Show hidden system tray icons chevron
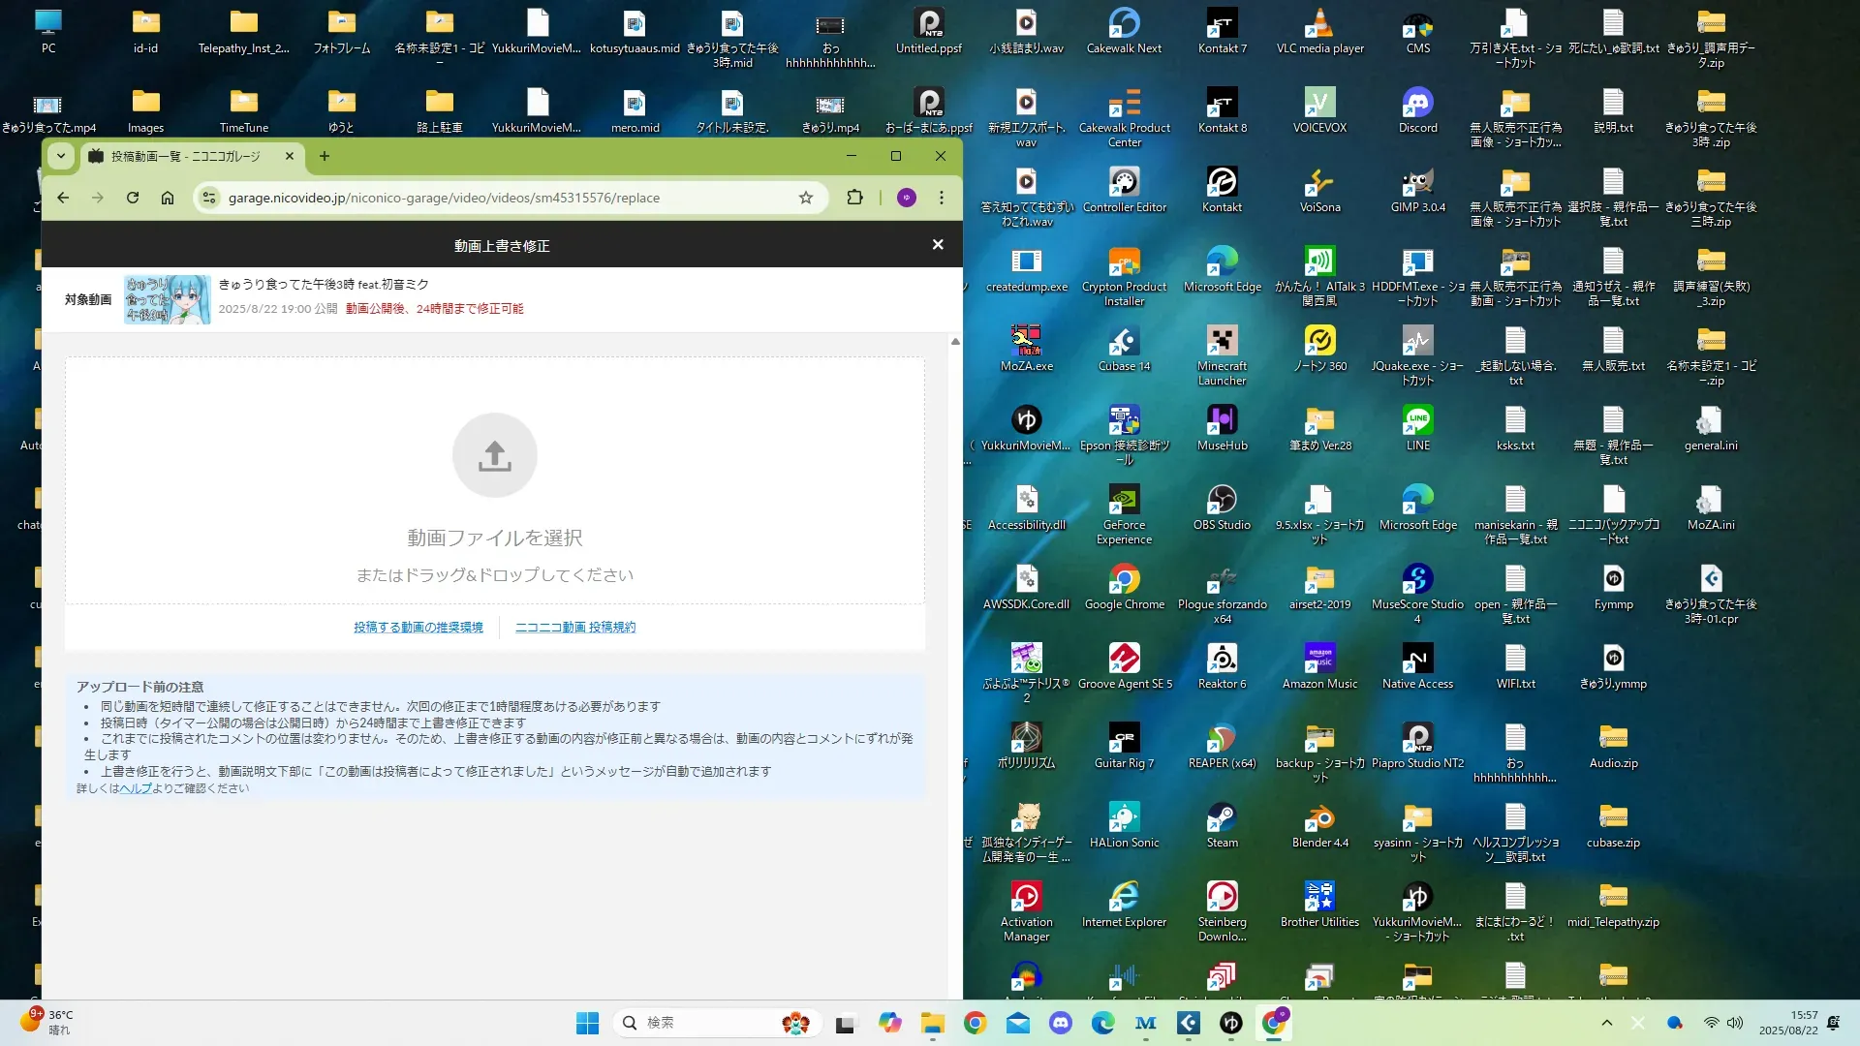Viewport: 1860px width, 1046px height. click(1606, 1023)
